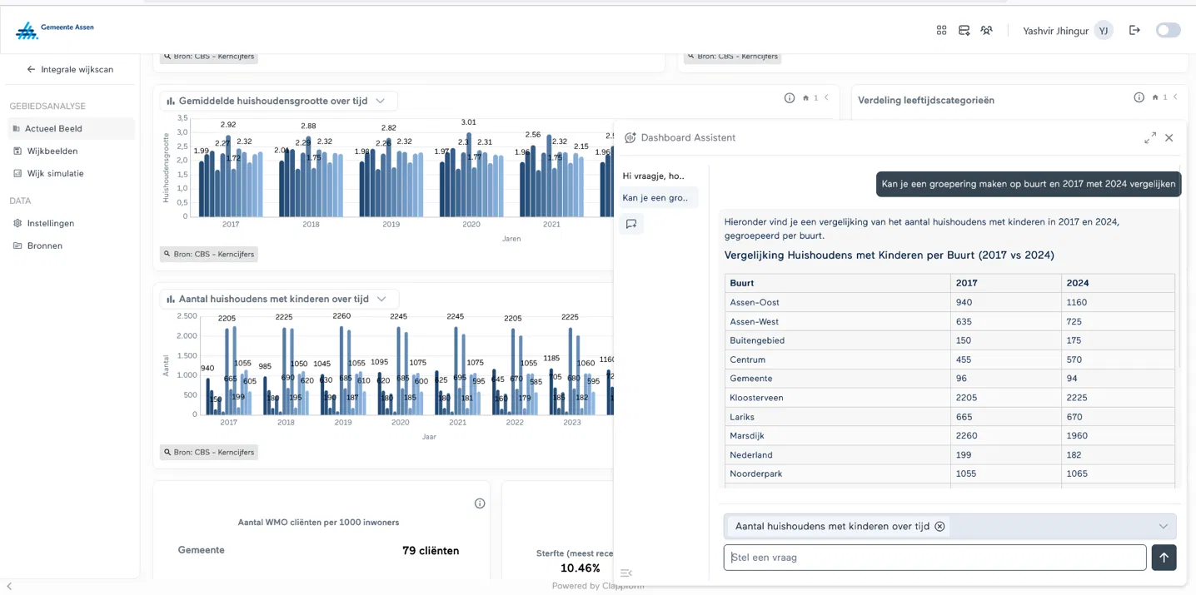The image size is (1196, 595).
Task: Click the logout icon beside user avatar
Action: (1134, 30)
